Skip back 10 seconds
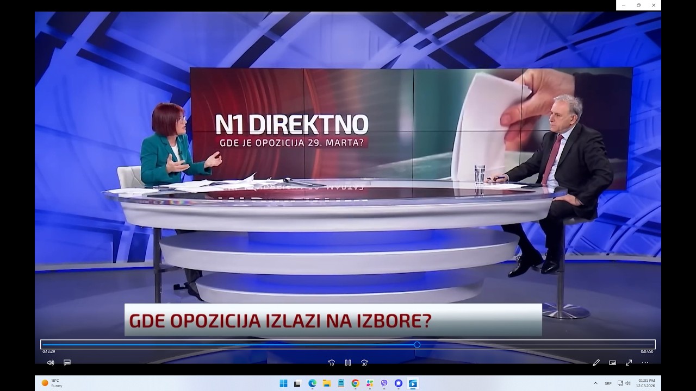 coord(332,363)
